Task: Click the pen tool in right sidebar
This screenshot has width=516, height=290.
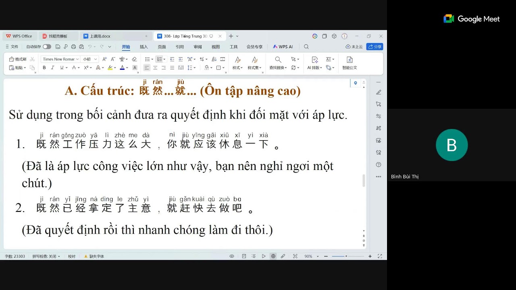Action: tap(379, 92)
